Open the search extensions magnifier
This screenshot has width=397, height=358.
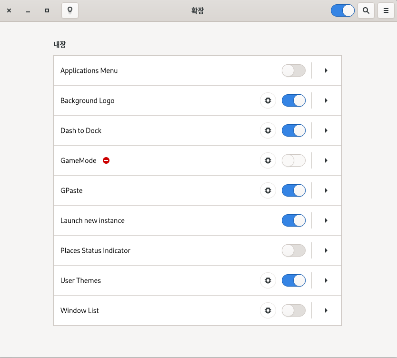[x=366, y=10]
